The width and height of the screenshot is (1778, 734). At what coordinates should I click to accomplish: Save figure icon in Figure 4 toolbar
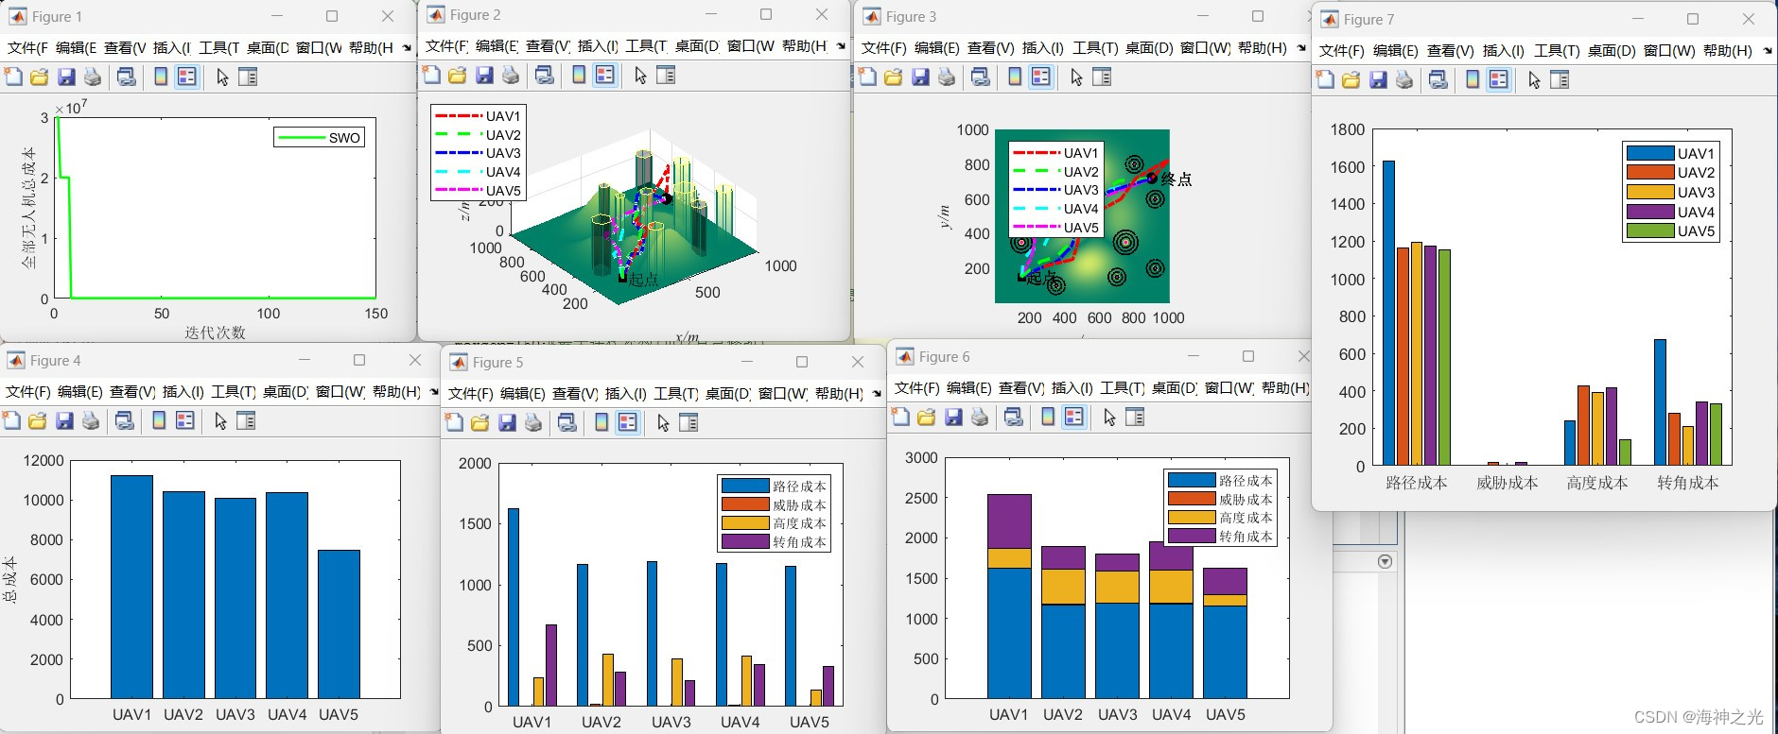[x=64, y=420]
